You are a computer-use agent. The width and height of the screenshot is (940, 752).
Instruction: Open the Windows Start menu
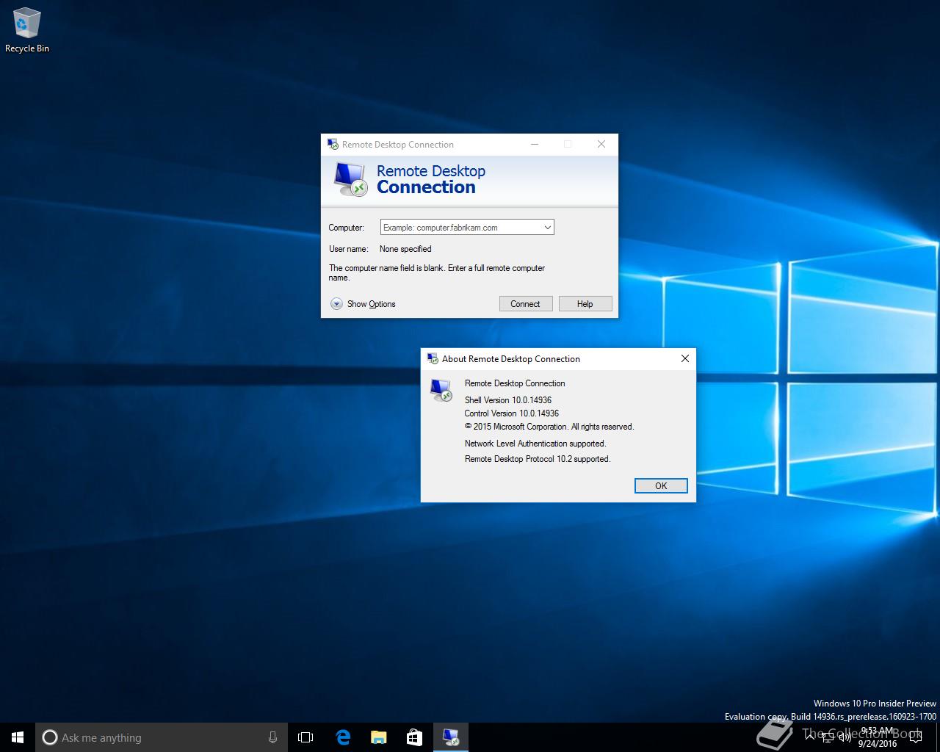[x=18, y=737]
